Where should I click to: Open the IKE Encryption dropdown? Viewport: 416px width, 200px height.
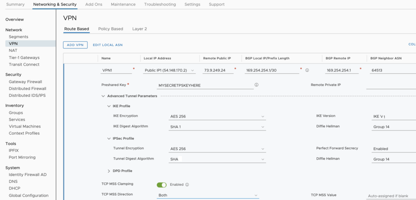pos(217,117)
